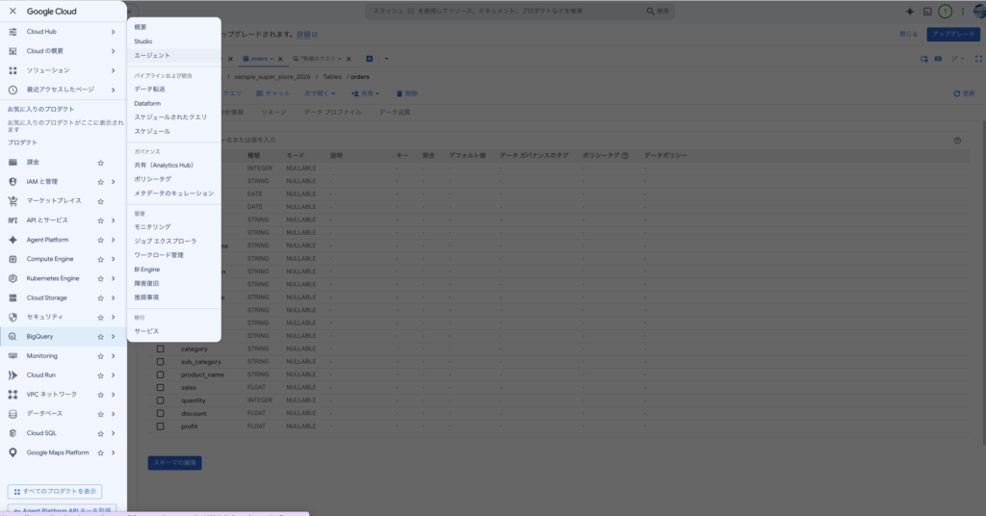This screenshot has height=516, width=986.
Task: Expand the Compute Engine submenu arrow
Action: click(114, 259)
